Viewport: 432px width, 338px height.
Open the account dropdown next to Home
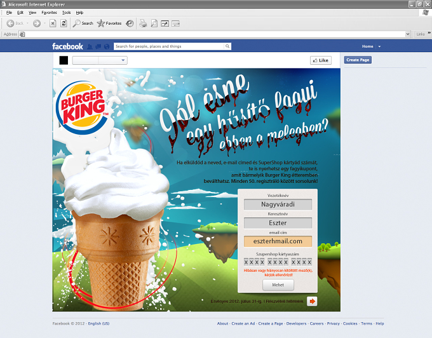coord(379,46)
